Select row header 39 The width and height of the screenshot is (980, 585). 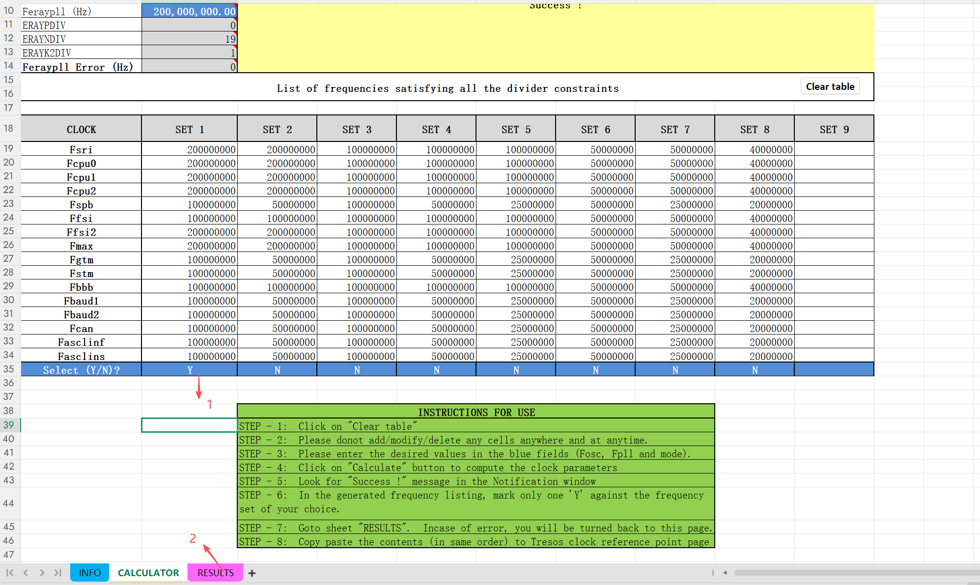(x=9, y=425)
